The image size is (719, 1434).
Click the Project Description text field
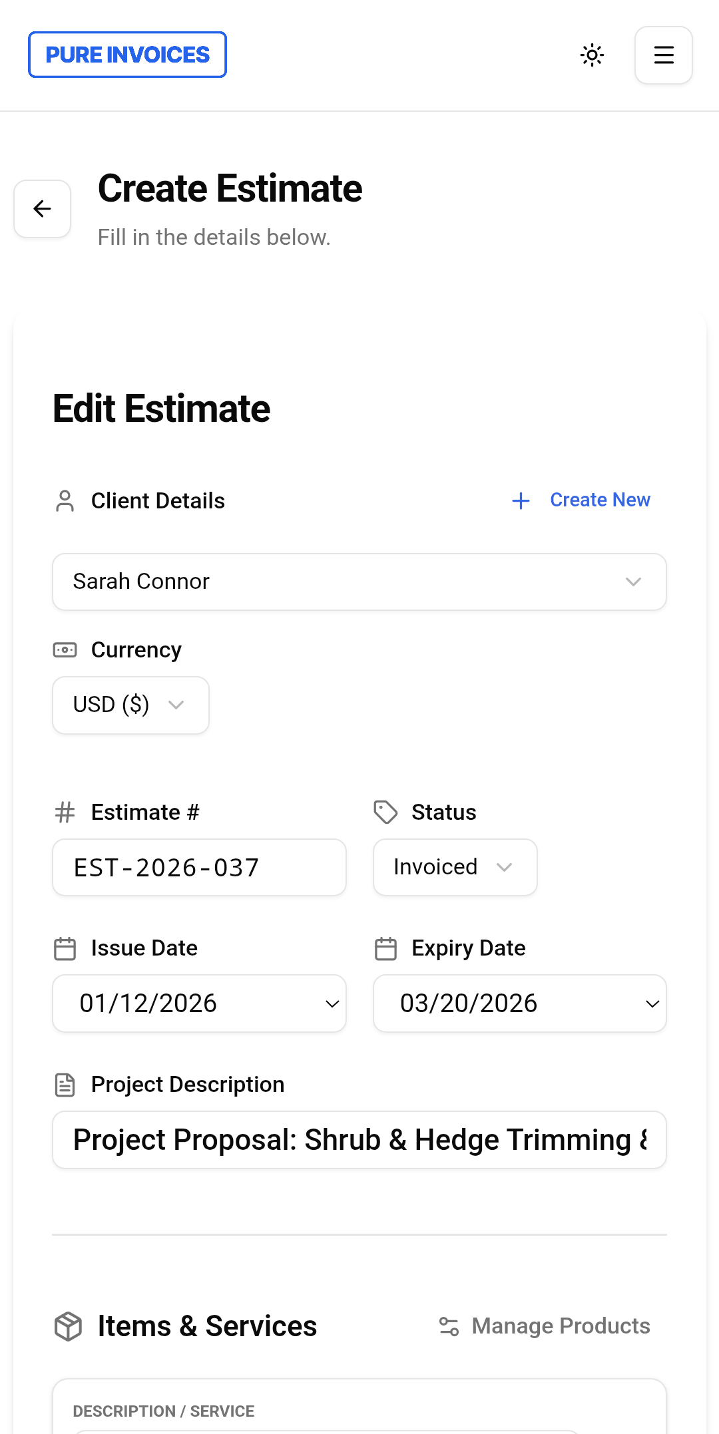tap(359, 1139)
